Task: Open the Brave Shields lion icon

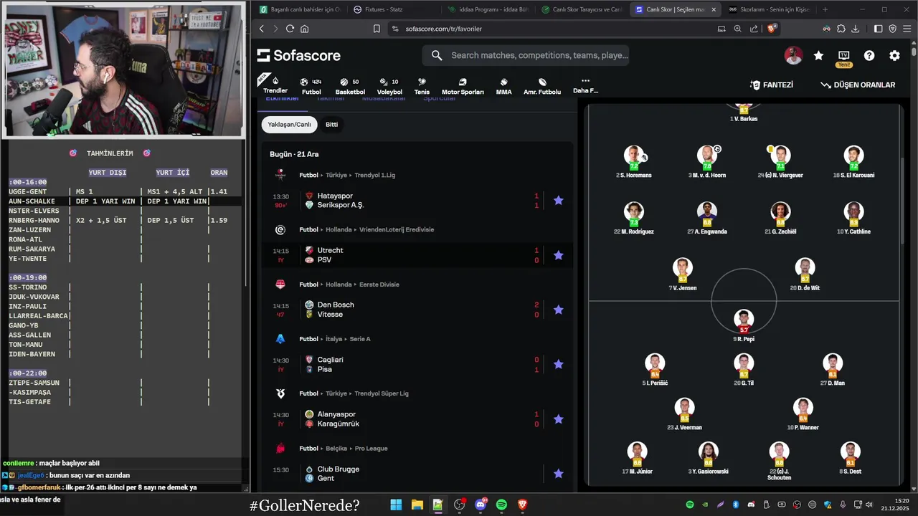Action: tap(772, 29)
